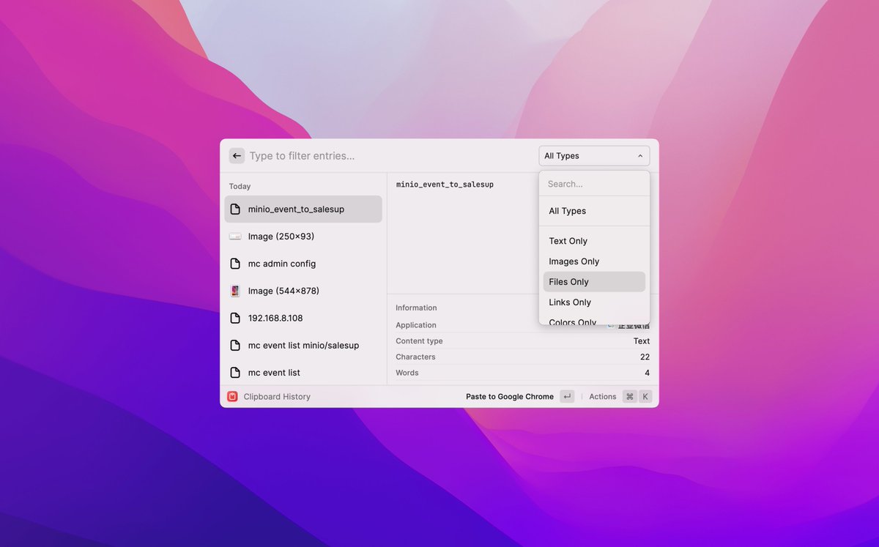Click the Clipboard History label
The image size is (879, 547).
coord(277,396)
